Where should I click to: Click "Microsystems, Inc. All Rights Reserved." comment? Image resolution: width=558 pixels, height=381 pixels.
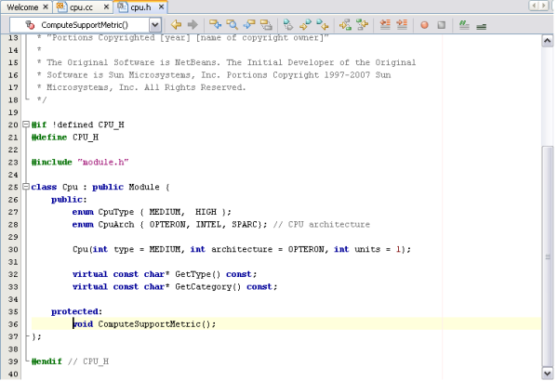(x=146, y=87)
